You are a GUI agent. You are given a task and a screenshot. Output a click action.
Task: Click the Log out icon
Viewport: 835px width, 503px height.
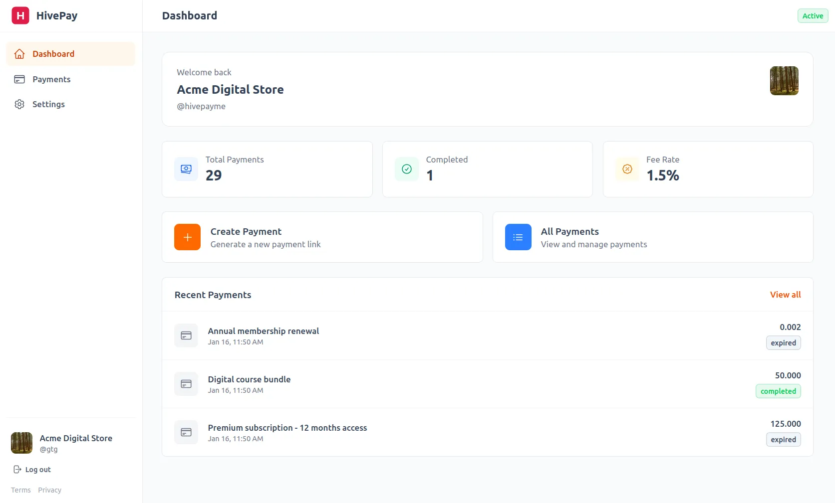(16, 469)
